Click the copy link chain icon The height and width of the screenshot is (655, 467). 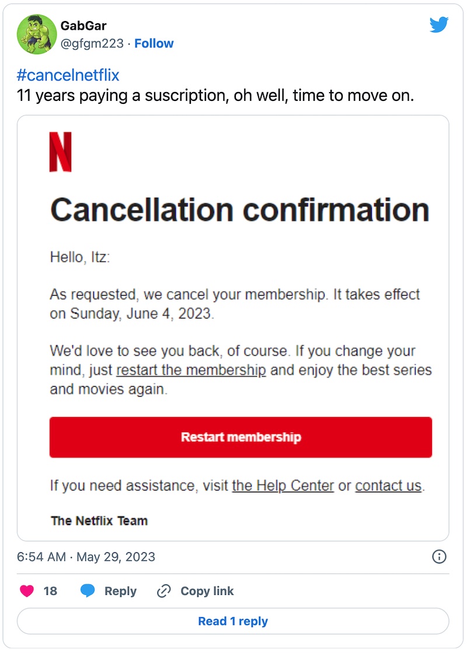click(x=164, y=591)
